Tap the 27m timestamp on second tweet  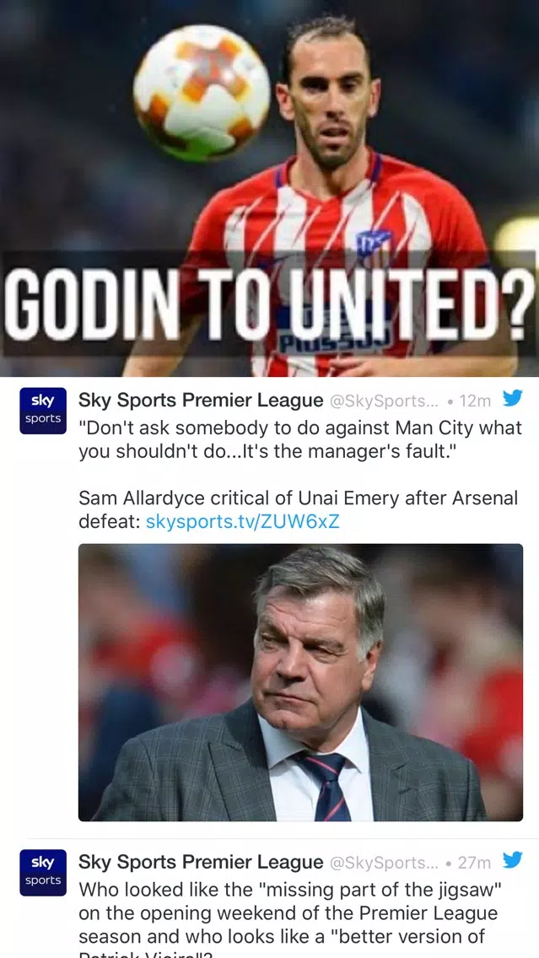click(x=474, y=863)
